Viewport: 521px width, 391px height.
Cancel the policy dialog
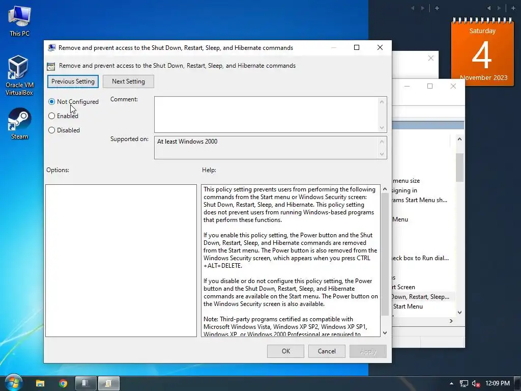coord(327,351)
